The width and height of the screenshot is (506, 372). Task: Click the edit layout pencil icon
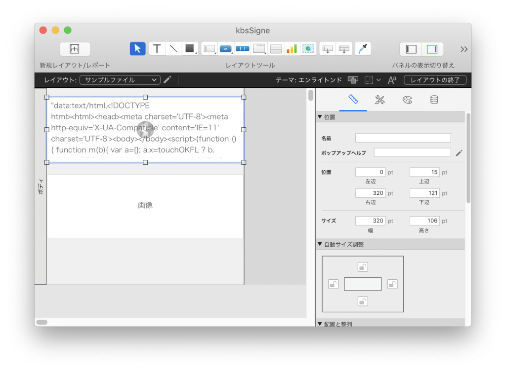click(167, 80)
